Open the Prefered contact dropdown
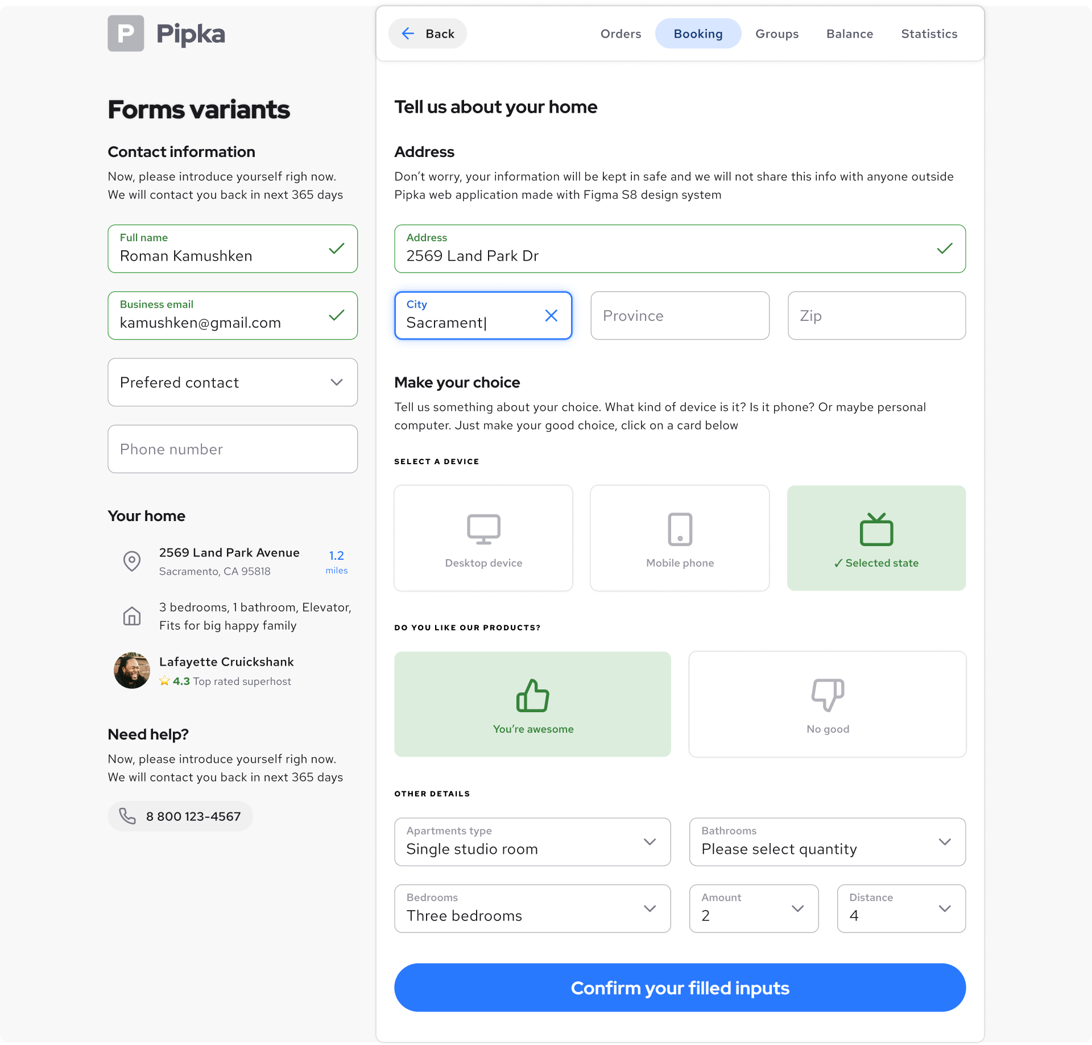The width and height of the screenshot is (1092, 1045). (337, 382)
